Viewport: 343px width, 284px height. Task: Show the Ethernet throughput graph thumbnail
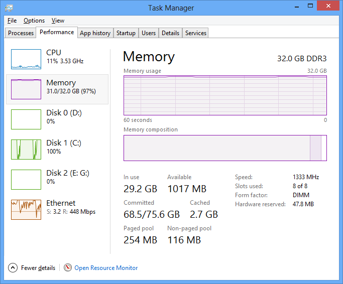[26, 209]
